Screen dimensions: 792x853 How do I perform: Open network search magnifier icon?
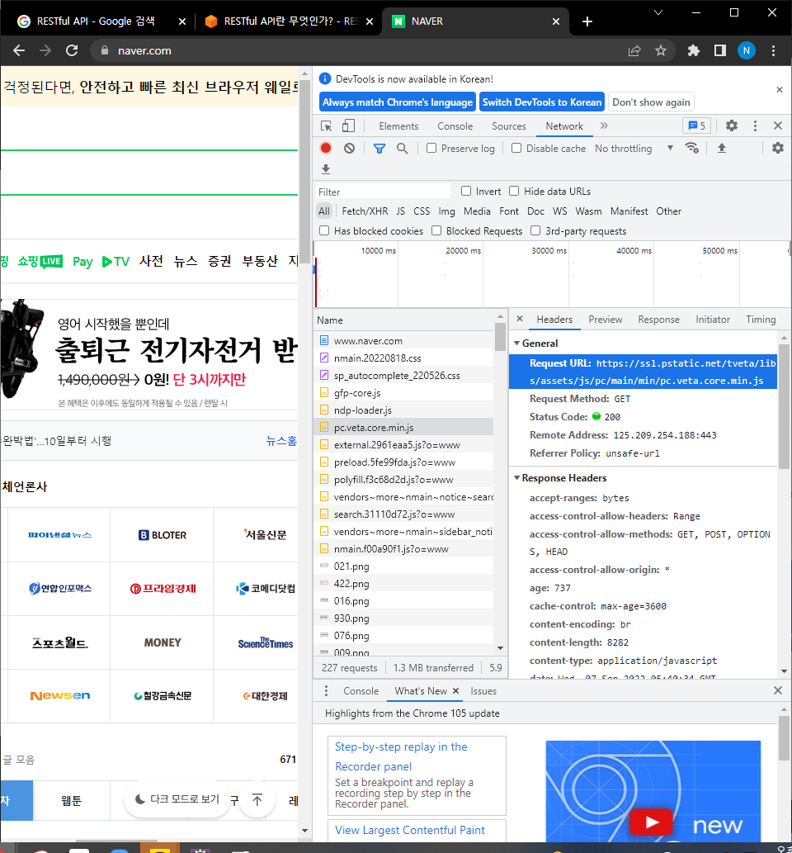tap(403, 148)
